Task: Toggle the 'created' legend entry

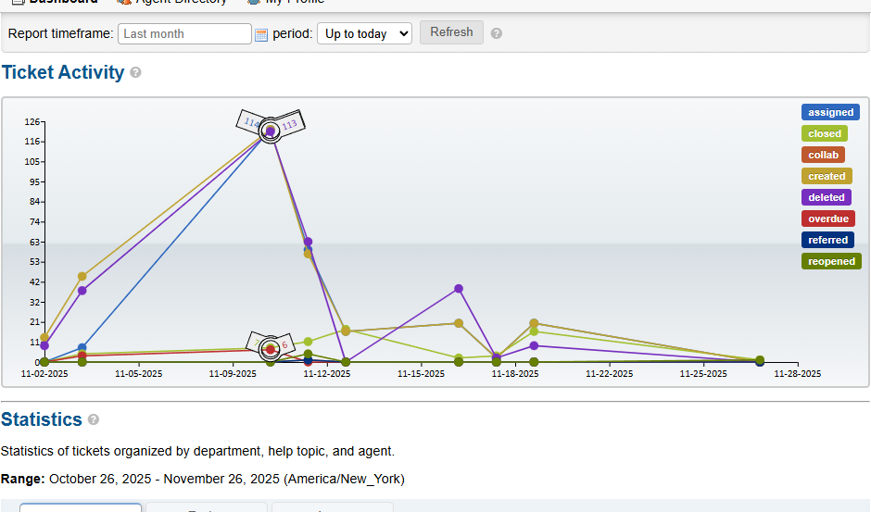Action: coord(827,176)
